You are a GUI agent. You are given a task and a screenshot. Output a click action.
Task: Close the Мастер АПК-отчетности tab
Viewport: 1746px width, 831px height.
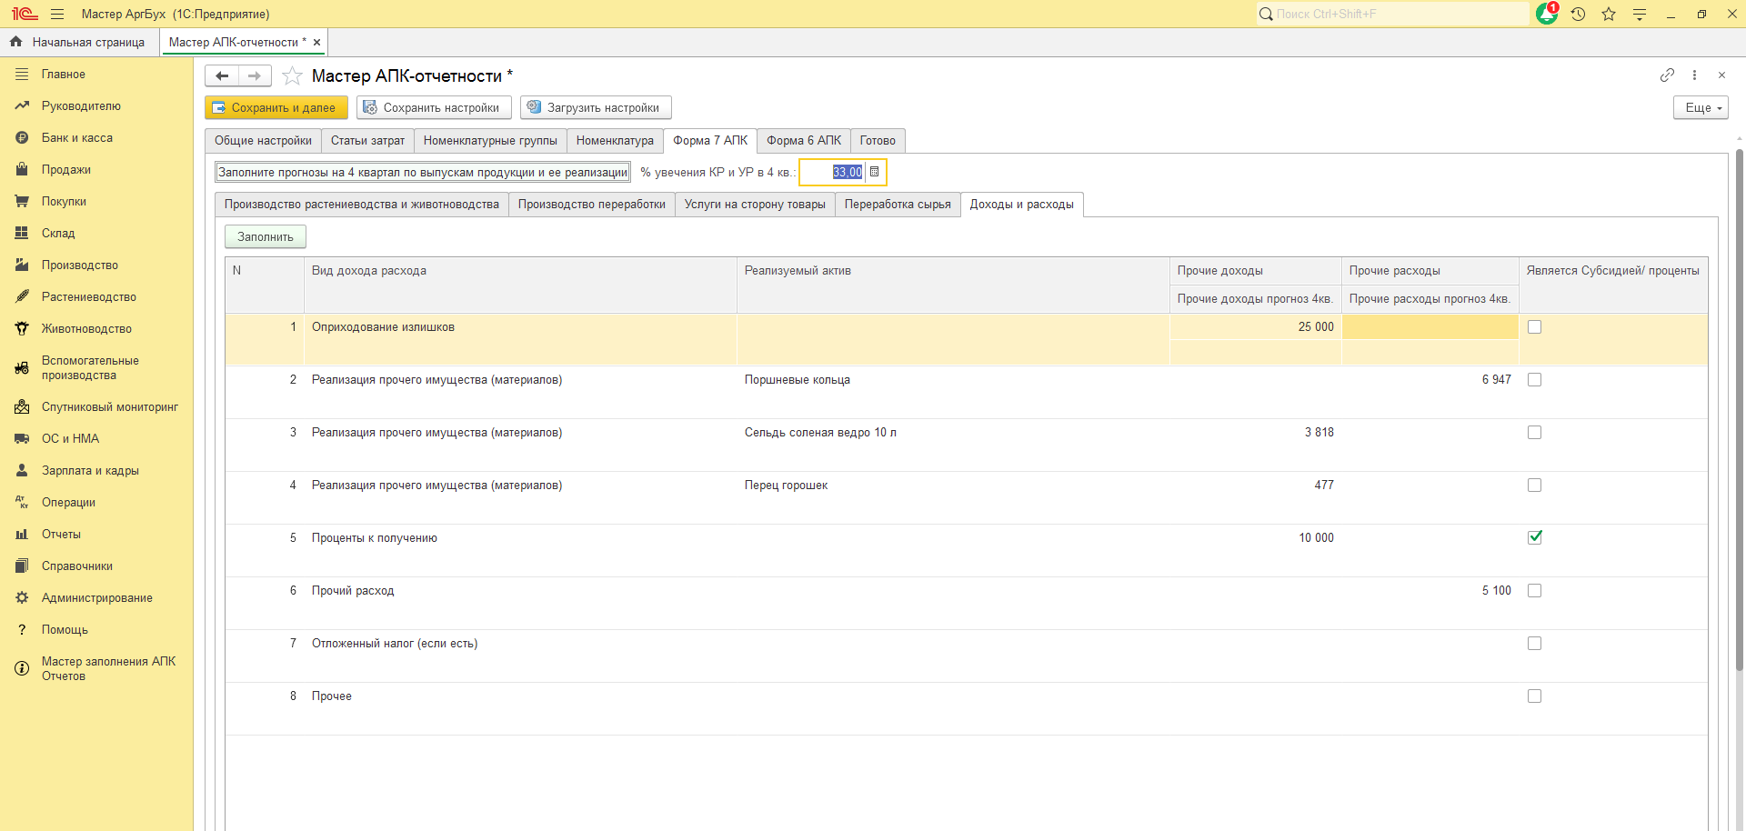(x=316, y=42)
